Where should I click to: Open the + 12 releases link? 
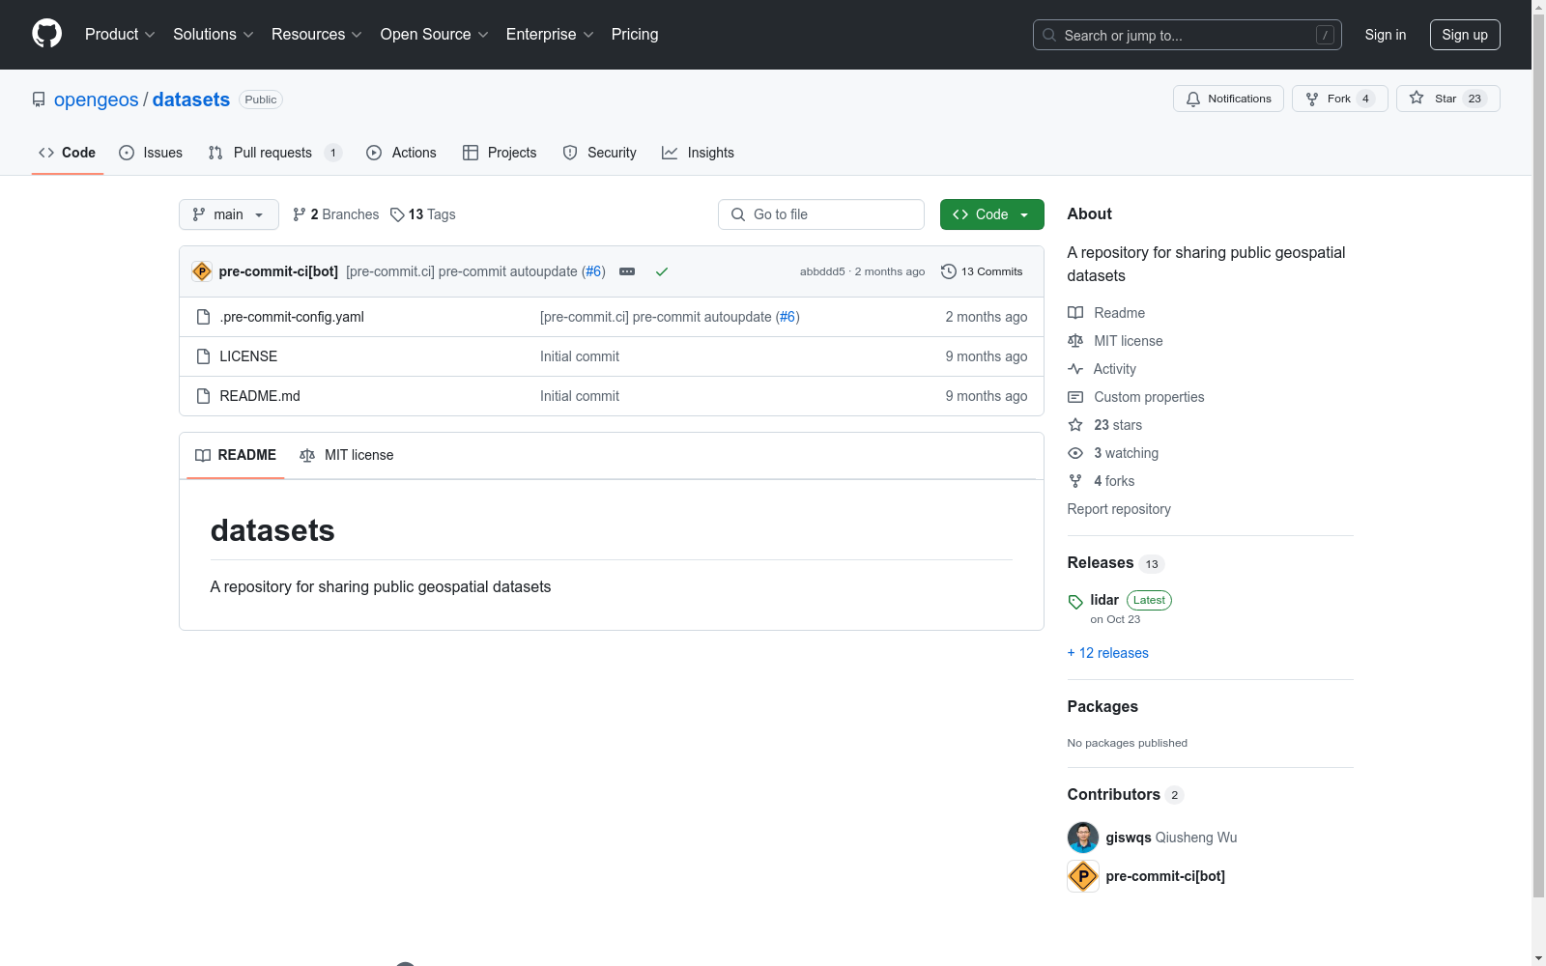pyautogui.click(x=1108, y=653)
